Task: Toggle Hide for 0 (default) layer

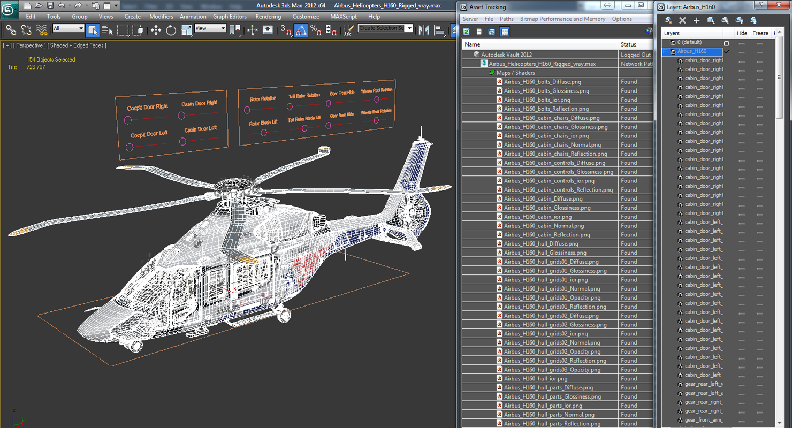Action: [x=742, y=43]
